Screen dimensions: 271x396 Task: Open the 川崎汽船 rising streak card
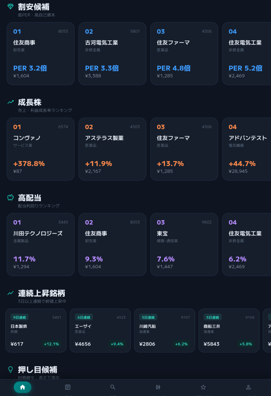(165, 330)
